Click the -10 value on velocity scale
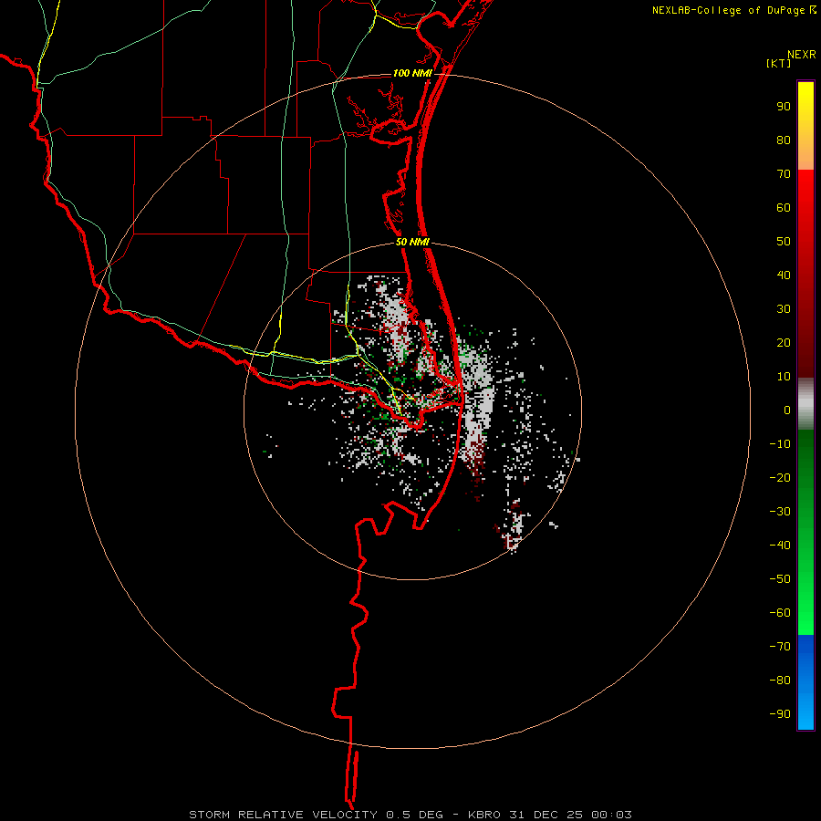Image resolution: width=821 pixels, height=821 pixels. (780, 444)
